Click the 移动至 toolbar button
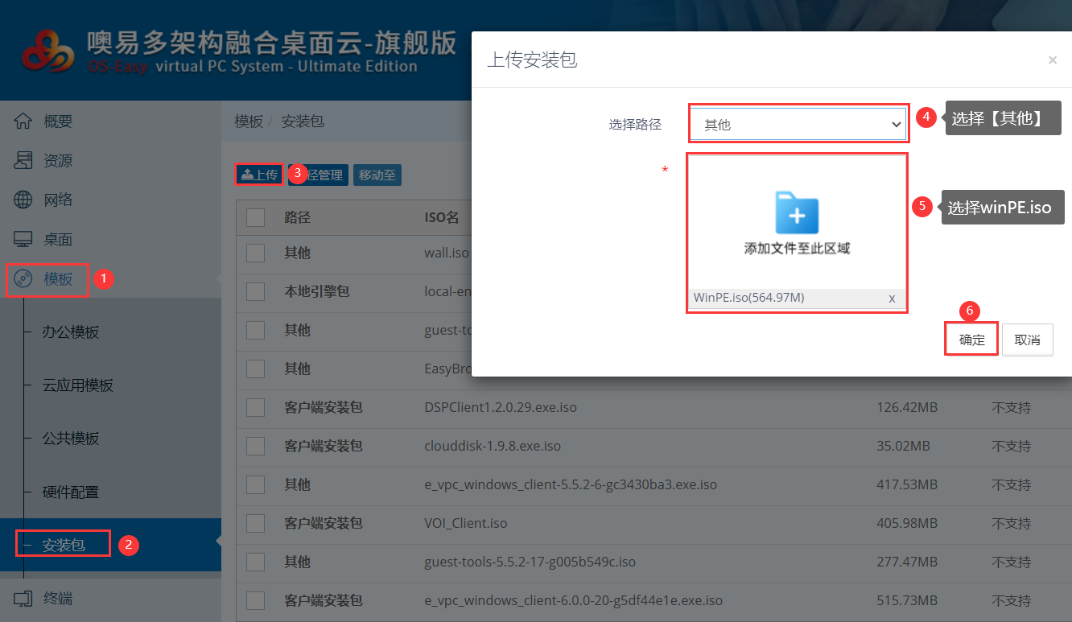 coord(377,175)
